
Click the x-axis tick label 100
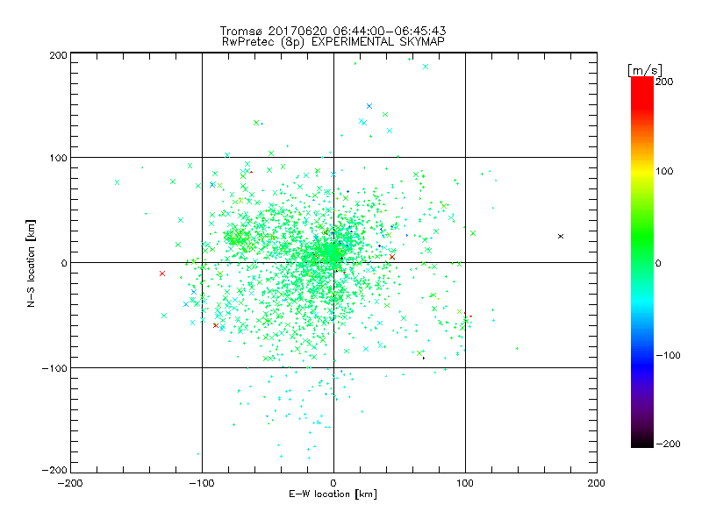[x=465, y=483]
